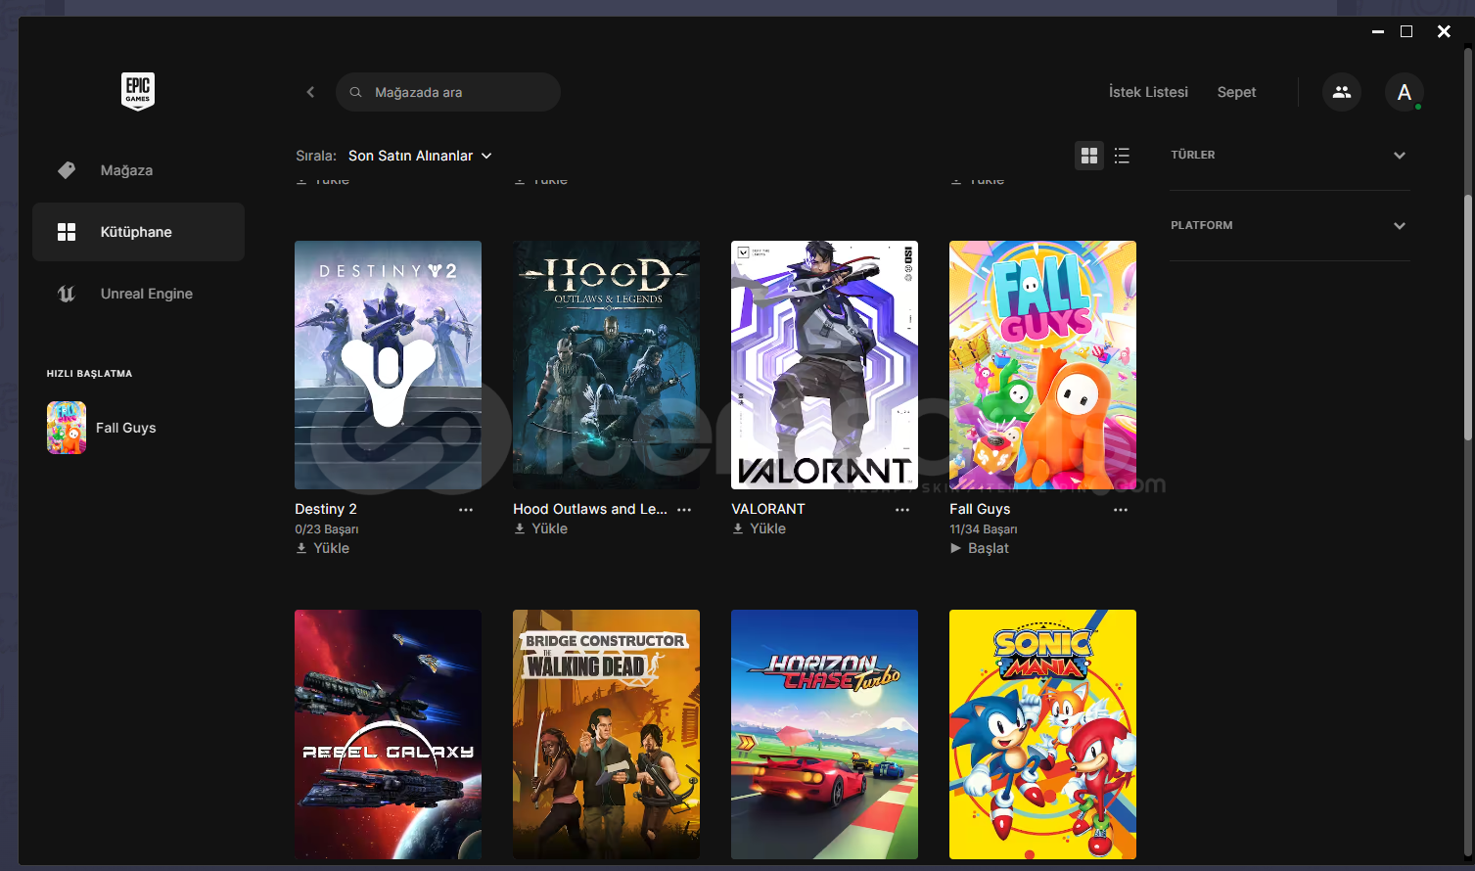Click the Fall Guys cover art
Screen dimensions: 1475x871
point(1042,365)
